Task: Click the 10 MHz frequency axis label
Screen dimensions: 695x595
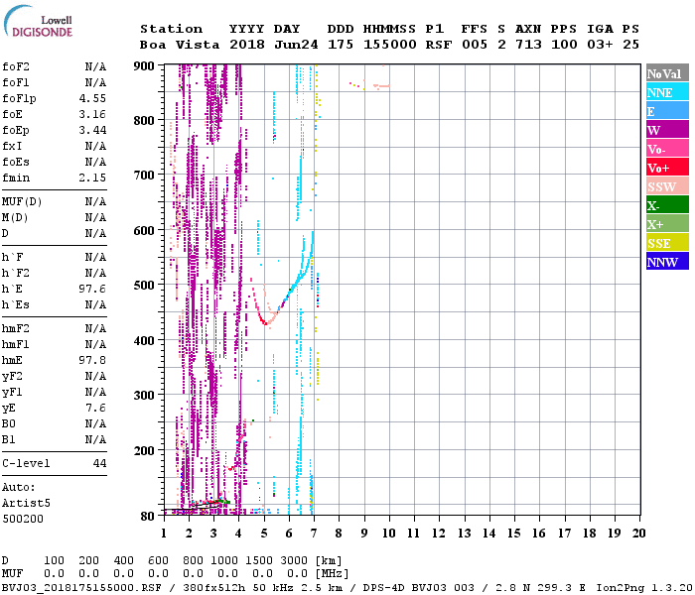Action: 389,534
